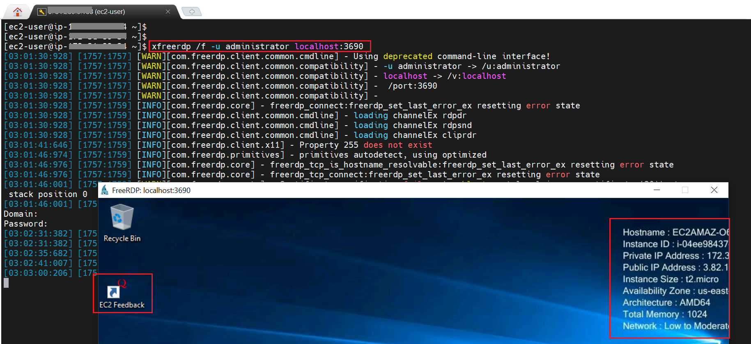
Task: Click 'Property 255 does not exist' text
Action: point(365,145)
